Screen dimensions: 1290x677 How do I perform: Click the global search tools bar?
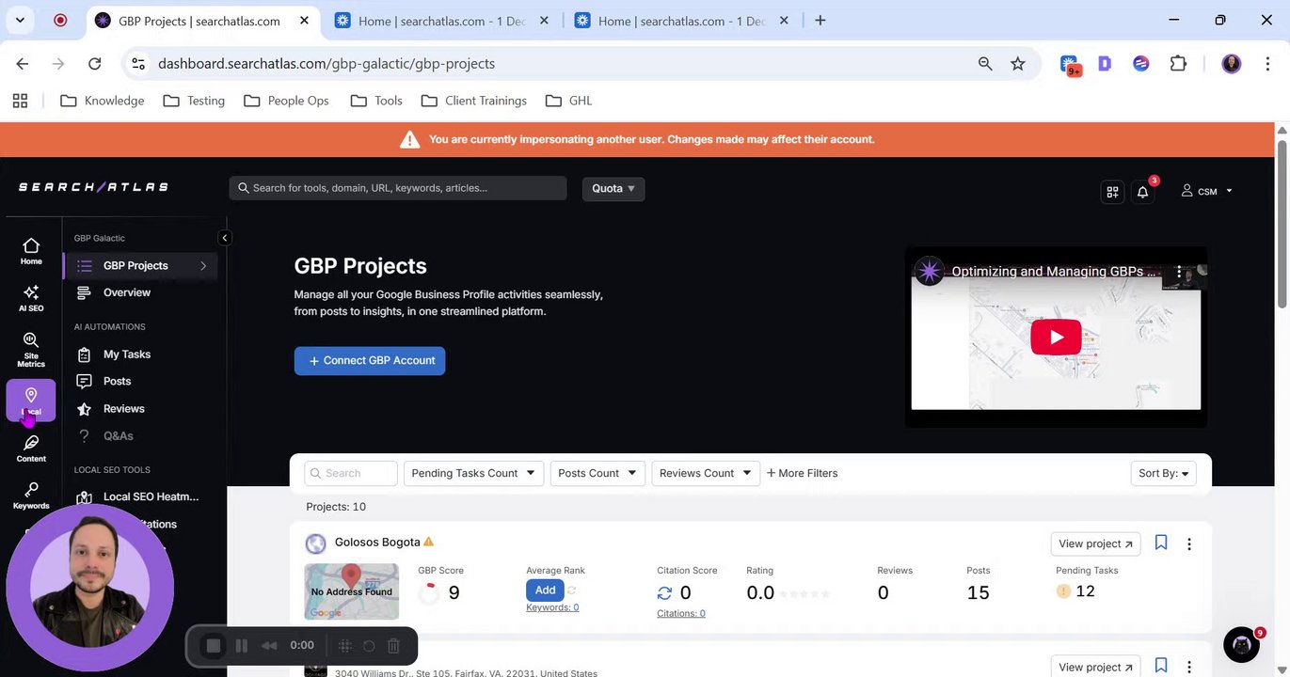coord(398,188)
